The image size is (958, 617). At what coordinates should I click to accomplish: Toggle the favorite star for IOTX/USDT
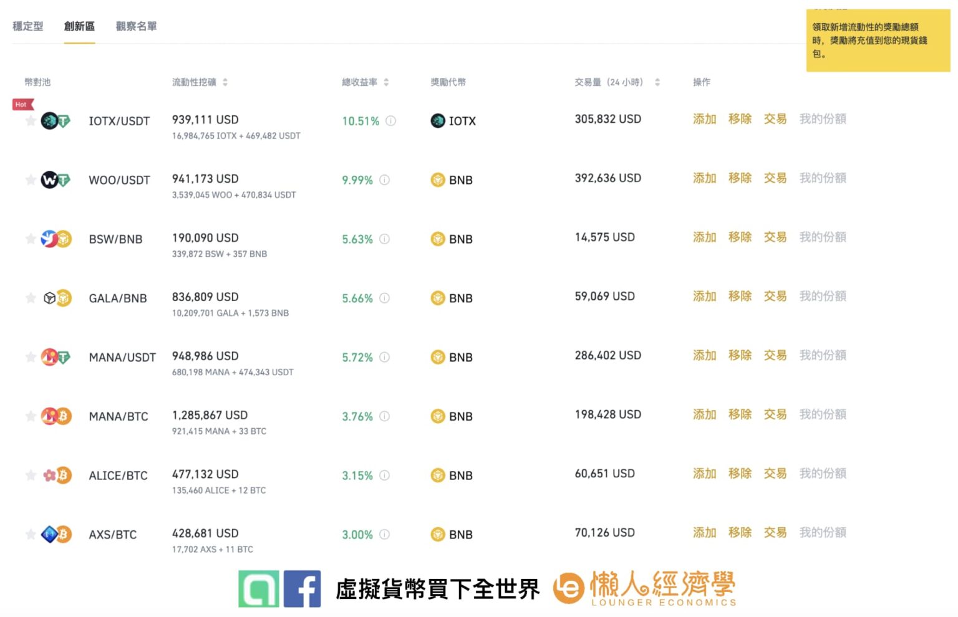tap(31, 121)
